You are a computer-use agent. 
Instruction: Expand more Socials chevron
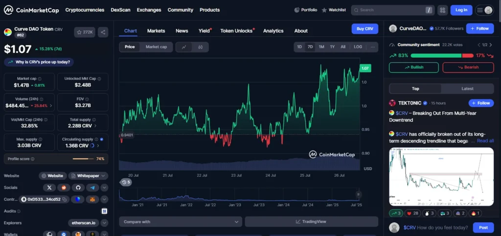(105, 188)
